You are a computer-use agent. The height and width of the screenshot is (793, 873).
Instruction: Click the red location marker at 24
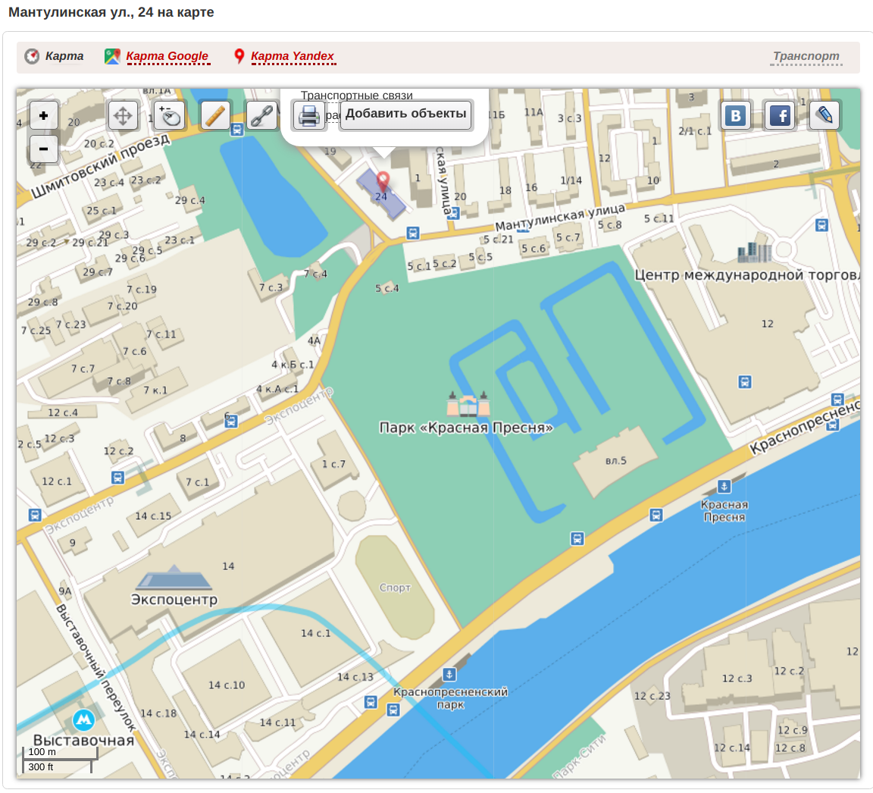click(x=383, y=181)
